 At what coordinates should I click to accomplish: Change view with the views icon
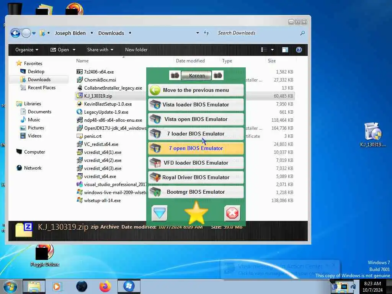click(x=264, y=50)
